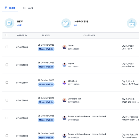
Task: Switch to the Card view tab
Action: tap(28, 8)
